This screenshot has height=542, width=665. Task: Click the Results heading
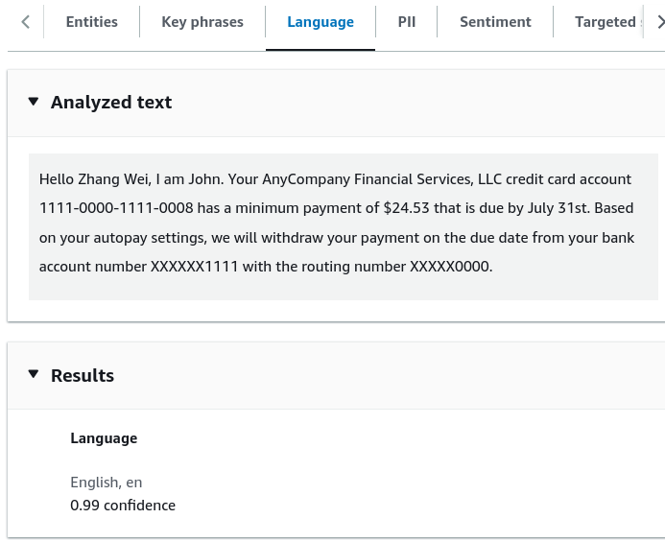[83, 376]
